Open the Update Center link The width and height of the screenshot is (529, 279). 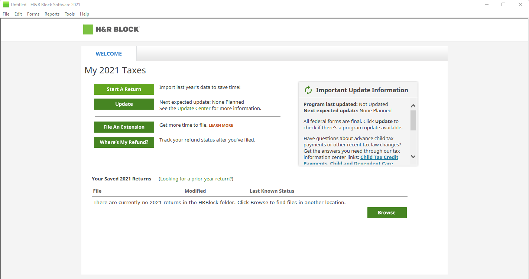tap(193, 108)
